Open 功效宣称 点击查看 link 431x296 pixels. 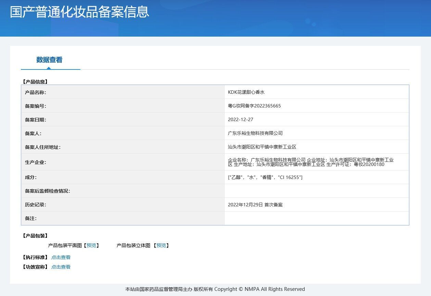[61, 267]
